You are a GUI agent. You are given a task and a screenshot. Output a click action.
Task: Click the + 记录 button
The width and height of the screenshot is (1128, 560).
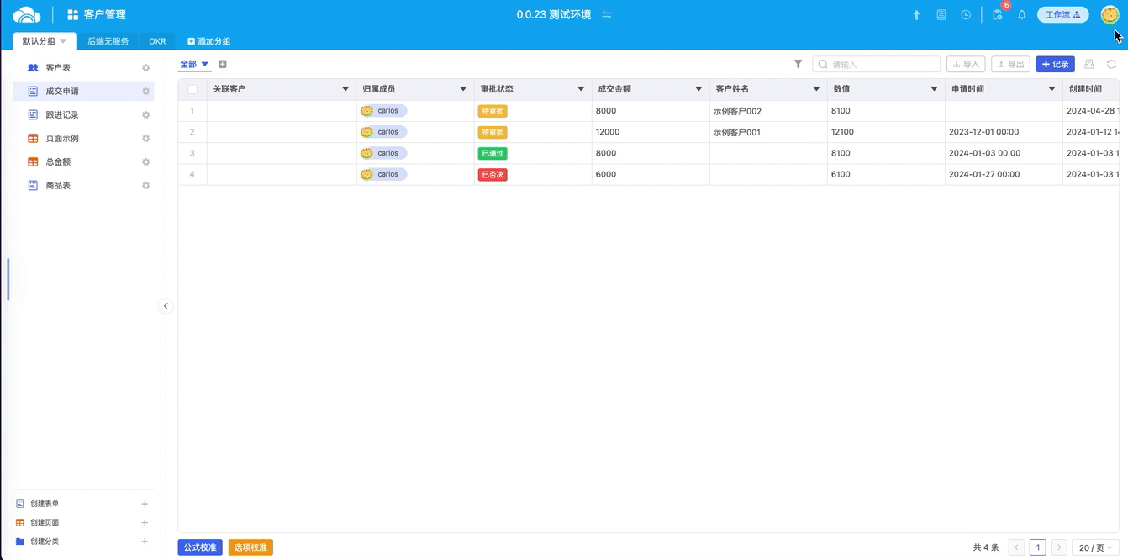pos(1055,64)
